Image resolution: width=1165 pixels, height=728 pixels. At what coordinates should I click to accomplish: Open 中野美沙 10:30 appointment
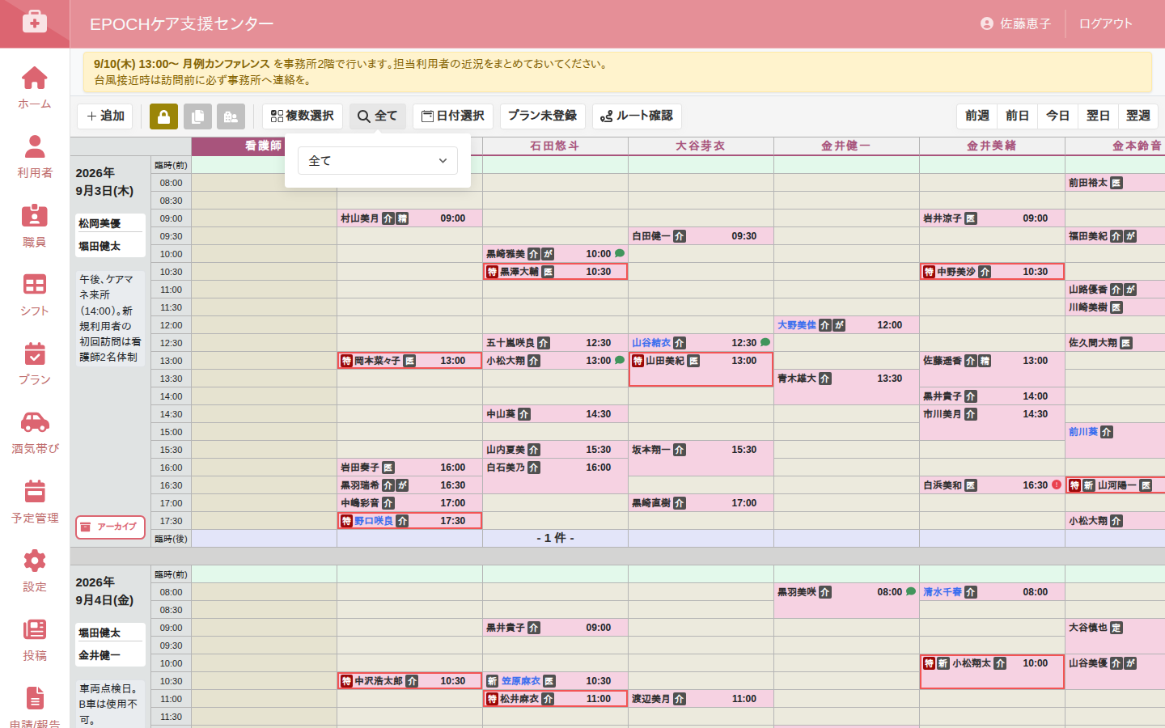[x=992, y=272]
